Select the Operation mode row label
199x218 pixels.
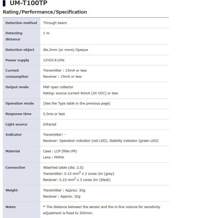point(20,104)
